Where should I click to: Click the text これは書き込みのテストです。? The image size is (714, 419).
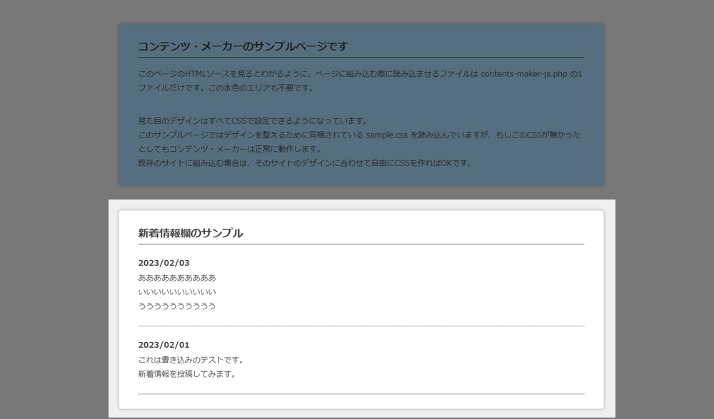(191, 360)
